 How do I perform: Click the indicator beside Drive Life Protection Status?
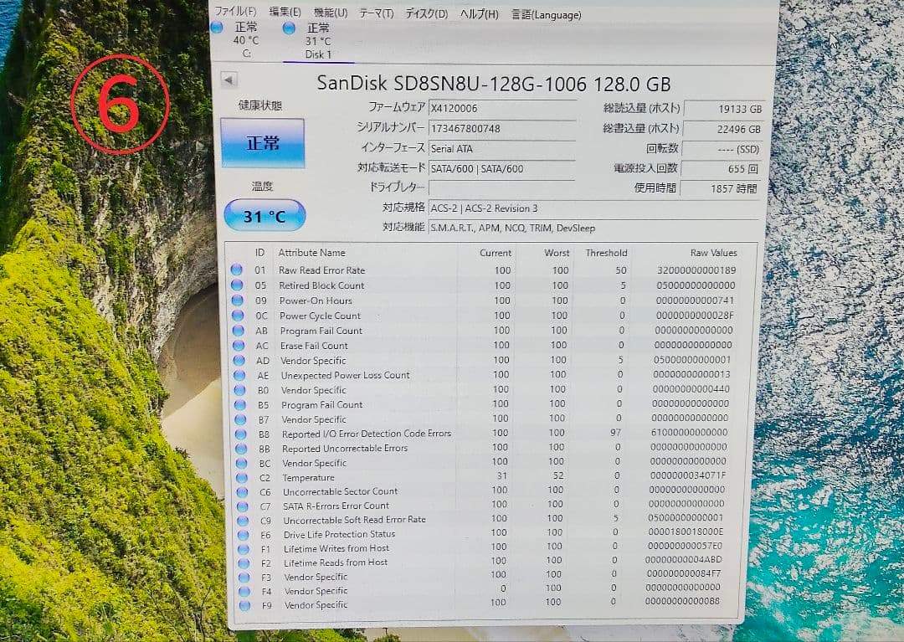[x=242, y=534]
